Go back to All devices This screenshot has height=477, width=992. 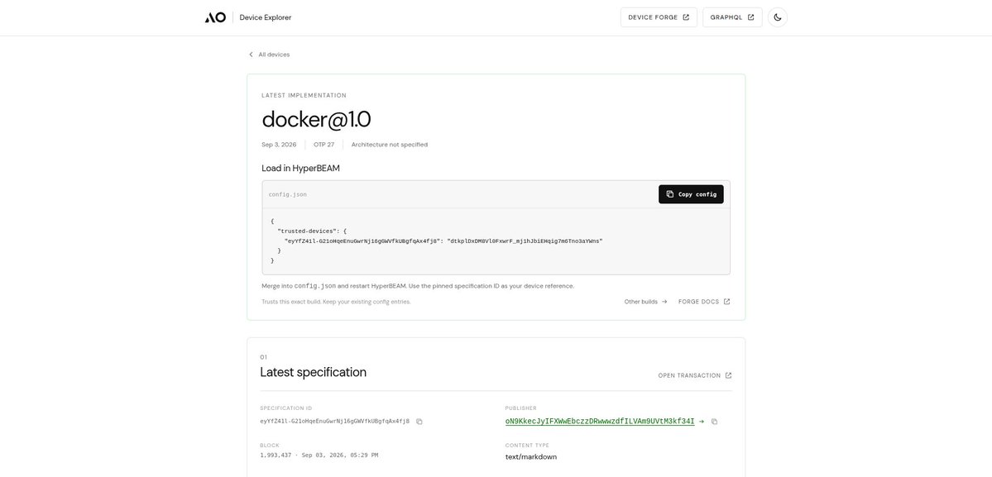click(269, 55)
